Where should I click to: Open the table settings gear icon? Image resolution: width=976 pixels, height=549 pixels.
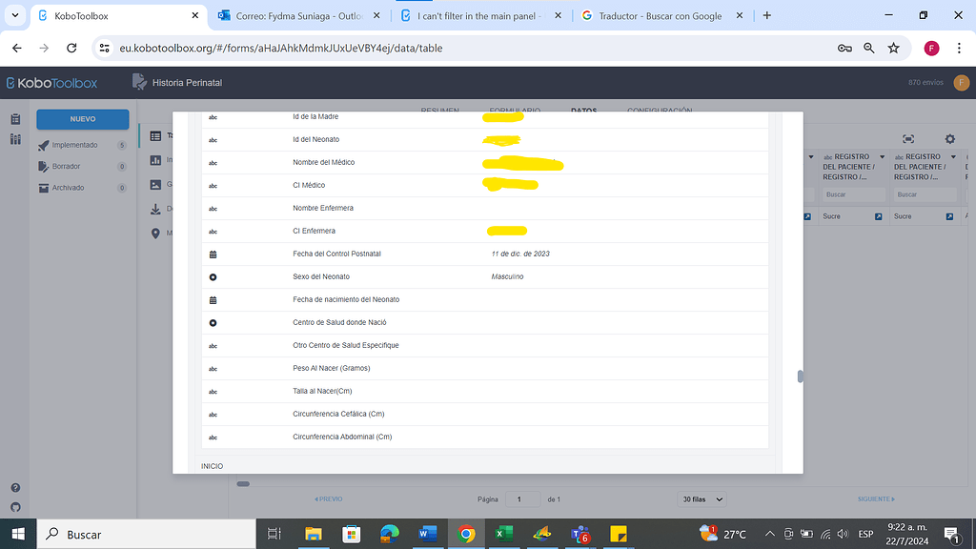tap(950, 139)
